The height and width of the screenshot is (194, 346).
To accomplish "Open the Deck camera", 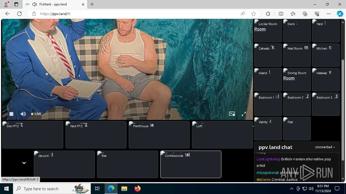I will pos(297,30).
